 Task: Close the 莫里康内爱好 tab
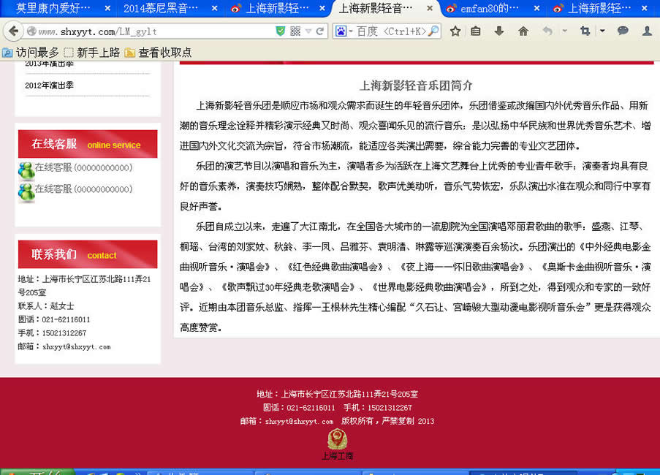[x=107, y=9]
